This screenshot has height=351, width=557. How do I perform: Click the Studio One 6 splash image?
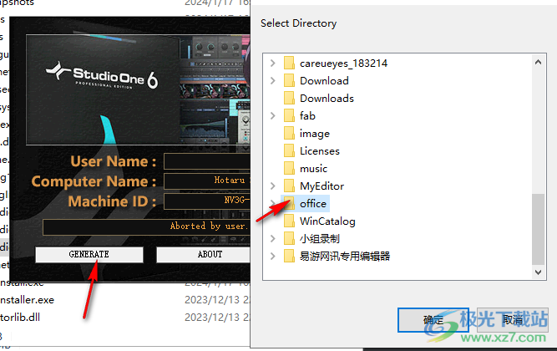click(139, 89)
